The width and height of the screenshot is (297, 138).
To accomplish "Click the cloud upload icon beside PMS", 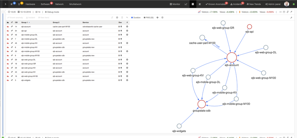I will pyautogui.click(x=157, y=17).
